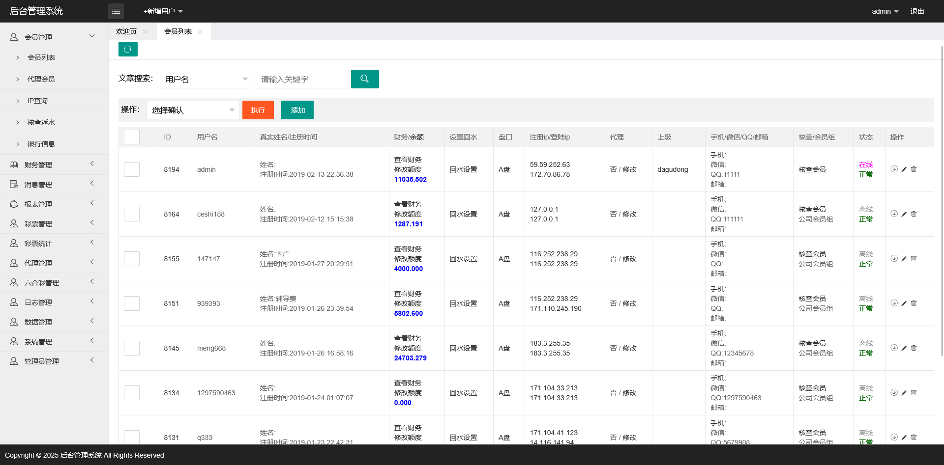Click the download icon in the 1297590463 row
This screenshot has height=465, width=944.
[x=894, y=393]
